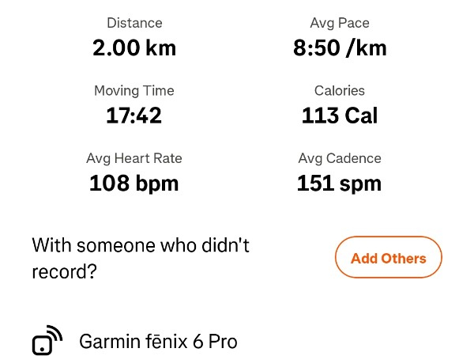Open the Garmin fēnix 6 Pro device name
Screen dimensions: 474x356
158,342
